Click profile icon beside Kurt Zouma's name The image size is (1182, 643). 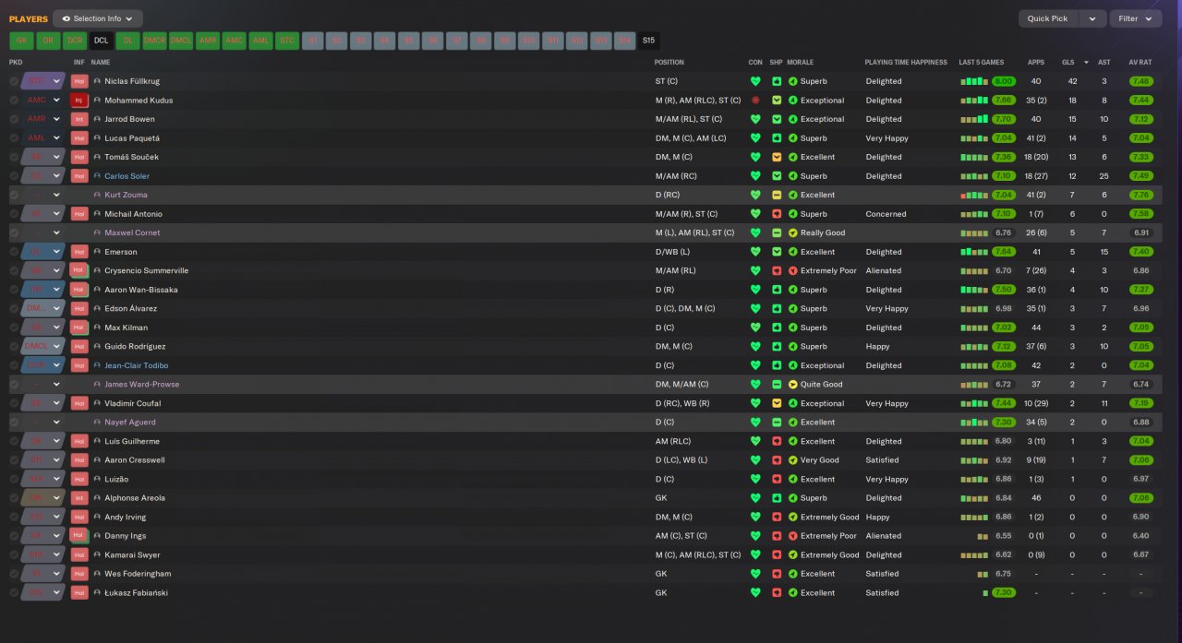pyautogui.click(x=97, y=195)
